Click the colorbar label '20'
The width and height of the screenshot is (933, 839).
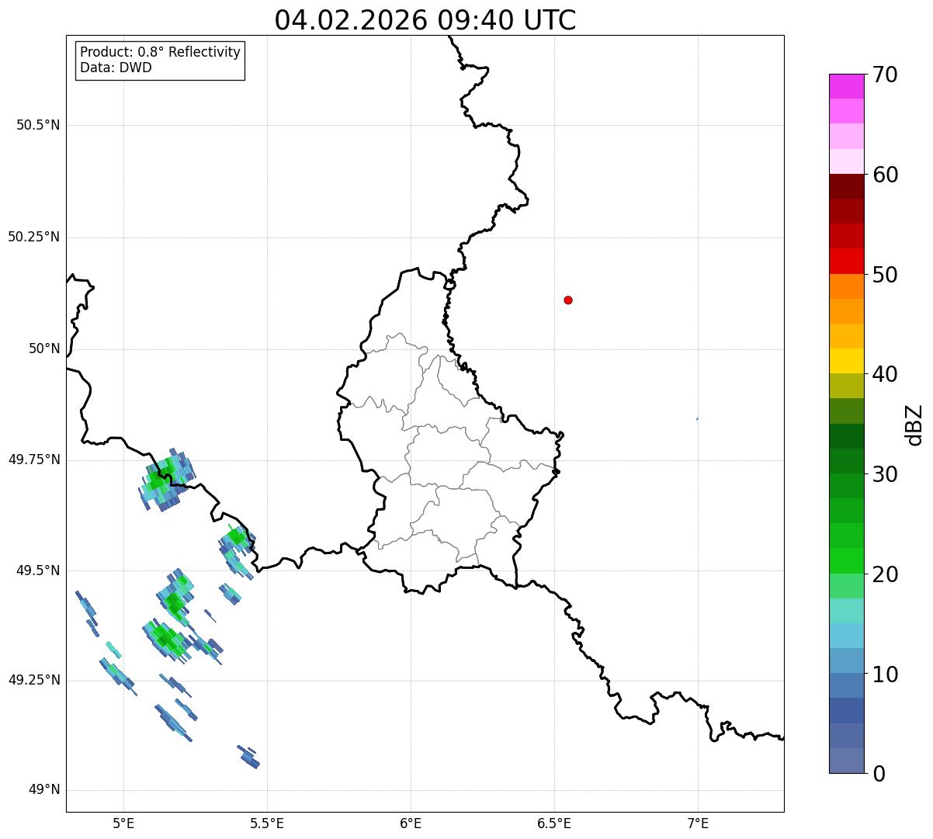pos(885,574)
